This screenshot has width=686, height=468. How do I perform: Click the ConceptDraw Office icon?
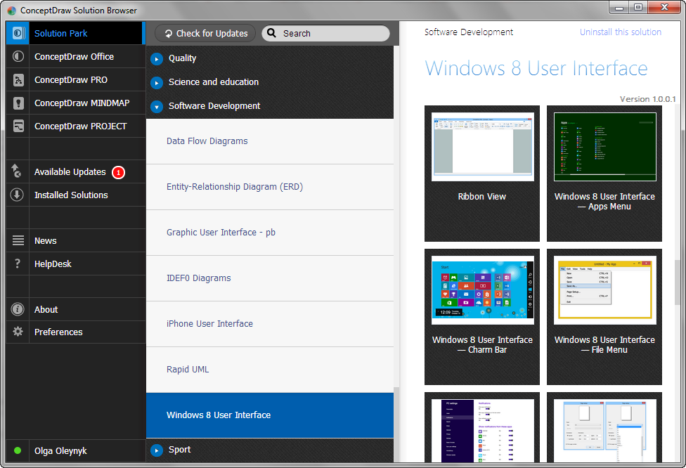click(18, 56)
